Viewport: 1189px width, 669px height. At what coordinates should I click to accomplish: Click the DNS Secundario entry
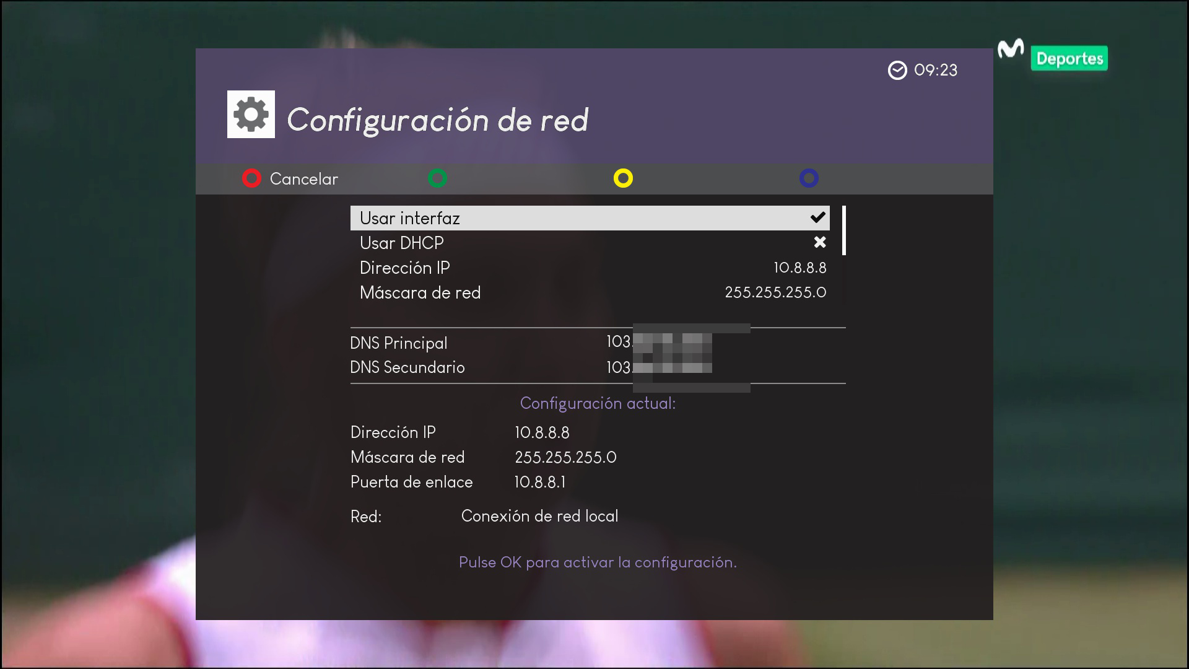(407, 367)
